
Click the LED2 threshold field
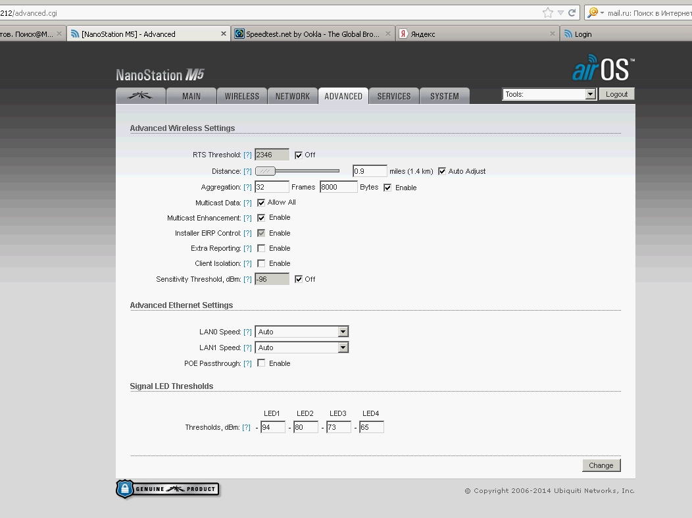pyautogui.click(x=306, y=427)
